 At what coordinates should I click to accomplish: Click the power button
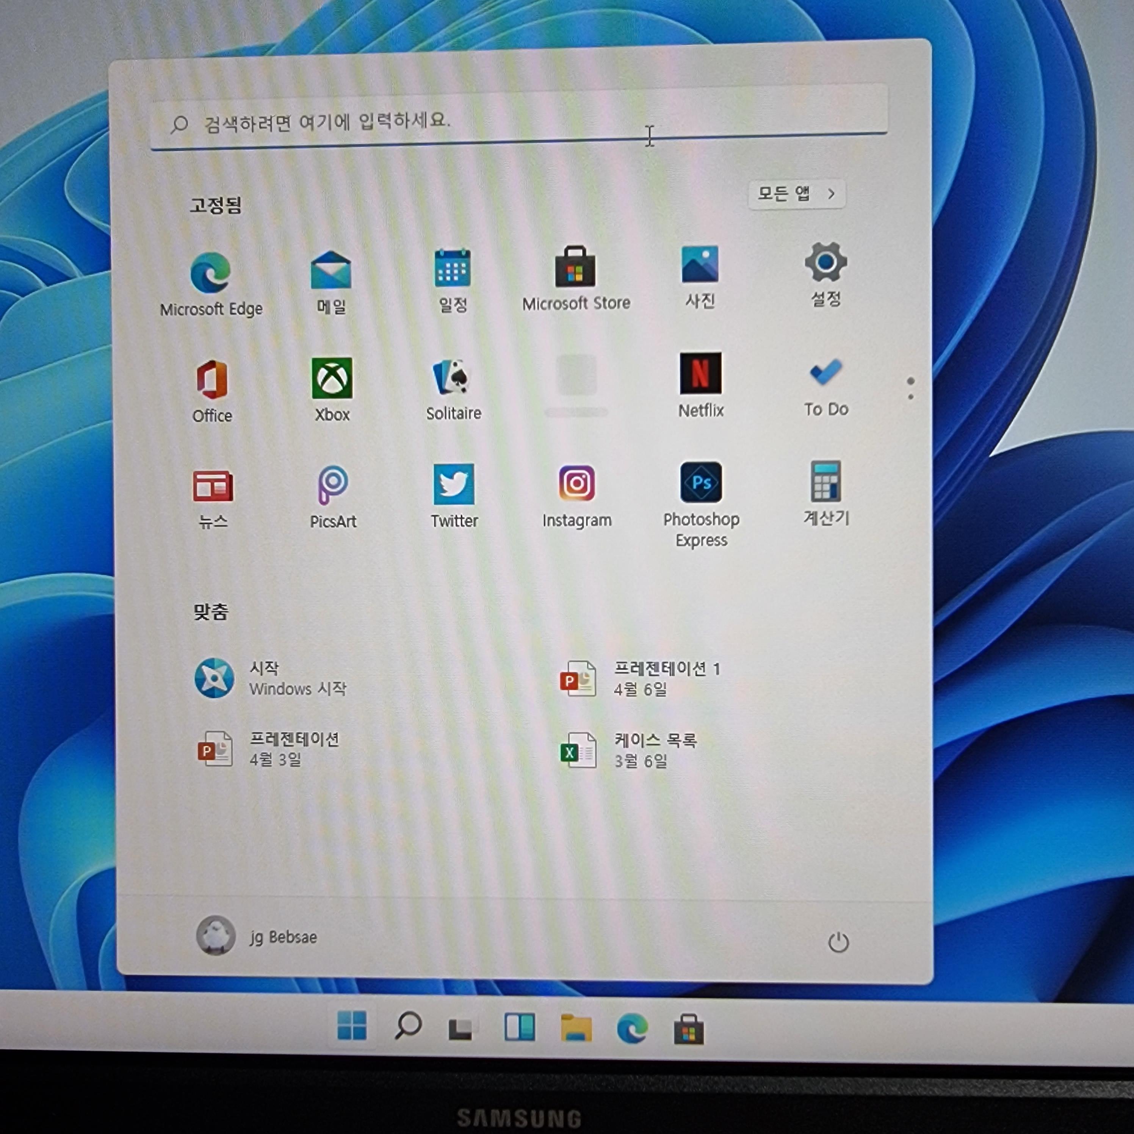click(838, 943)
